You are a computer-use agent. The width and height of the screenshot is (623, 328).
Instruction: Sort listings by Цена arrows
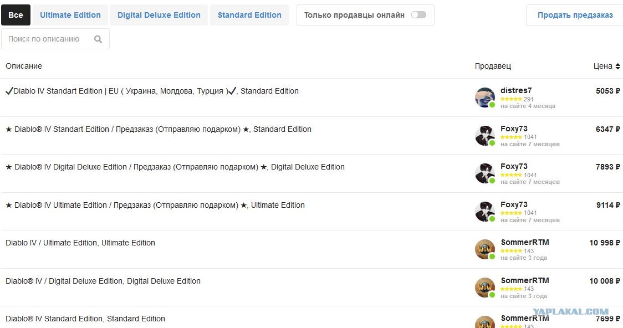pos(617,66)
